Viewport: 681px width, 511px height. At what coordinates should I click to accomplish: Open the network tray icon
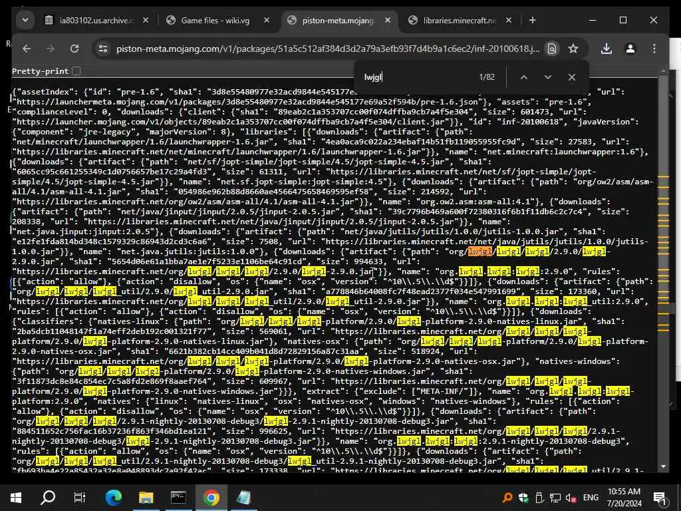point(555,498)
